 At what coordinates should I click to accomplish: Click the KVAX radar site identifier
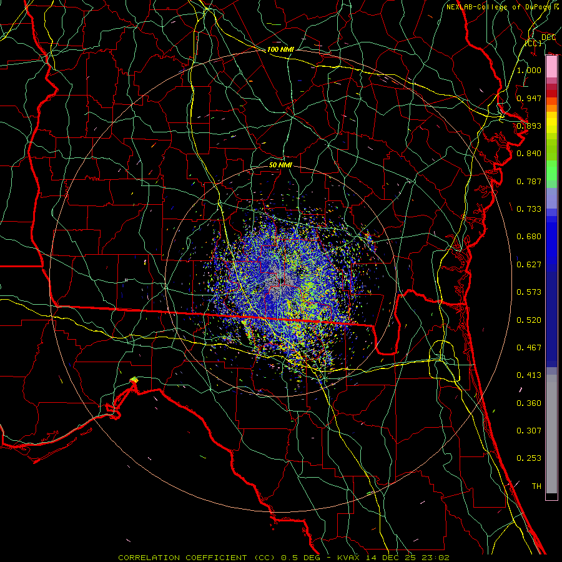(348, 558)
